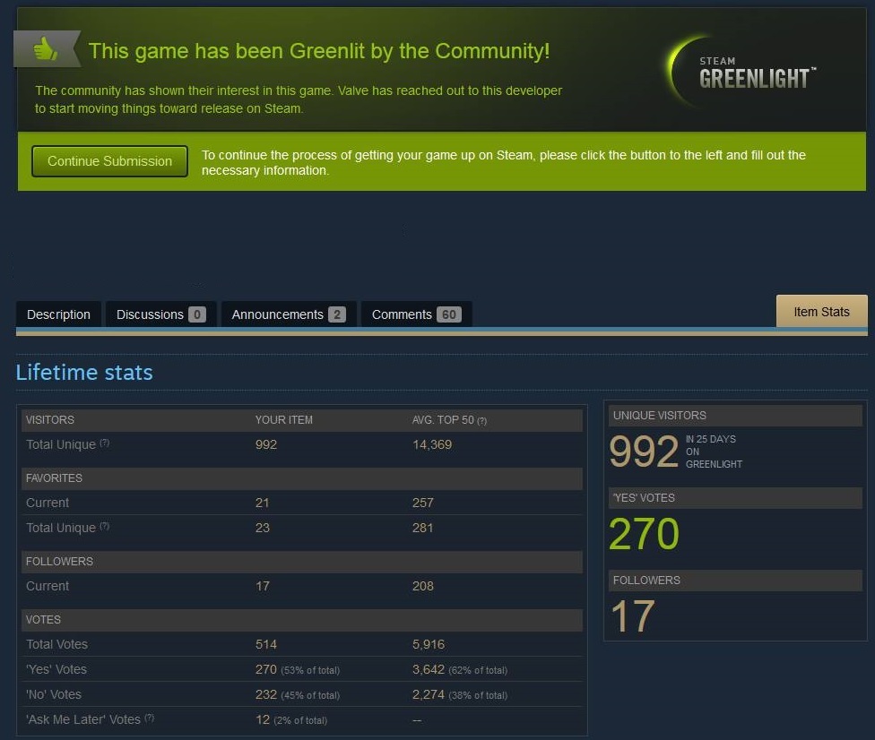This screenshot has height=740, width=875.
Task: Click the Continue Submission button
Action: pos(109,161)
